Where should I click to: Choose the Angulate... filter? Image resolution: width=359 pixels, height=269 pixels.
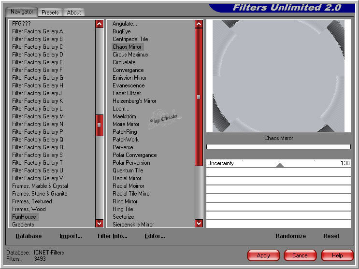click(125, 24)
